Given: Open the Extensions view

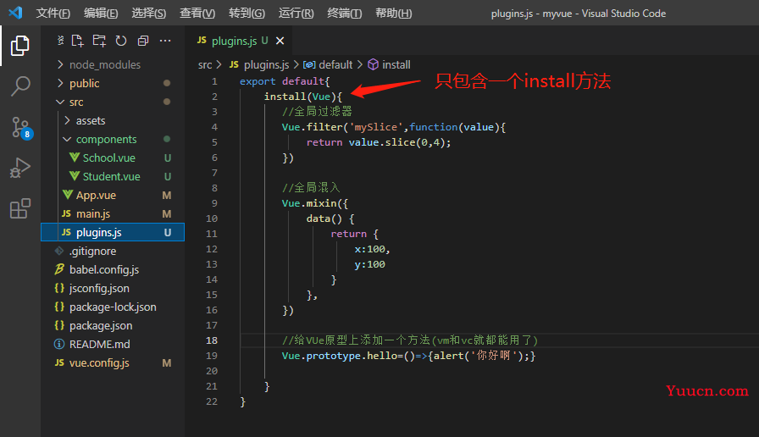Looking at the screenshot, I should tap(19, 208).
